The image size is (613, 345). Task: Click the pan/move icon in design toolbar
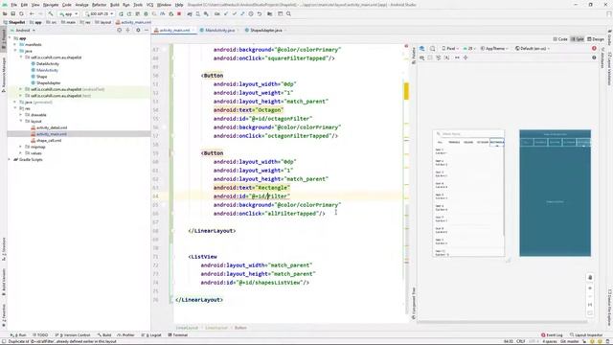465,57
